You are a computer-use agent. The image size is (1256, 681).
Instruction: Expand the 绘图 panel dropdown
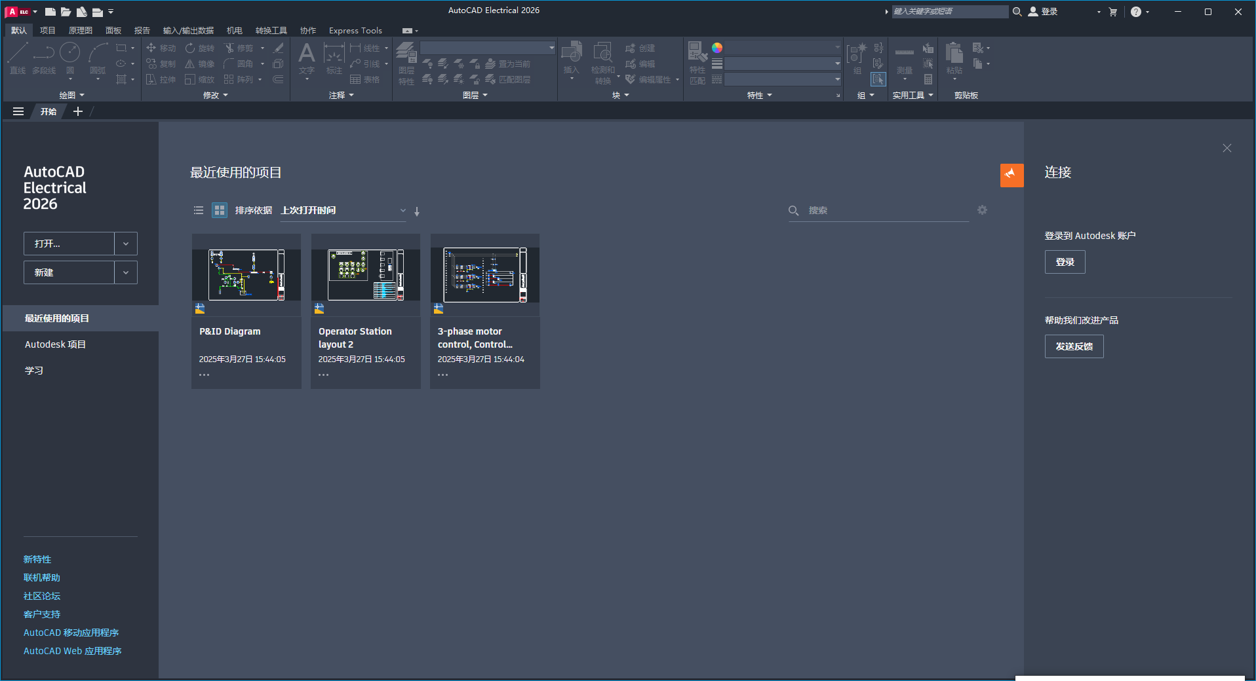83,95
